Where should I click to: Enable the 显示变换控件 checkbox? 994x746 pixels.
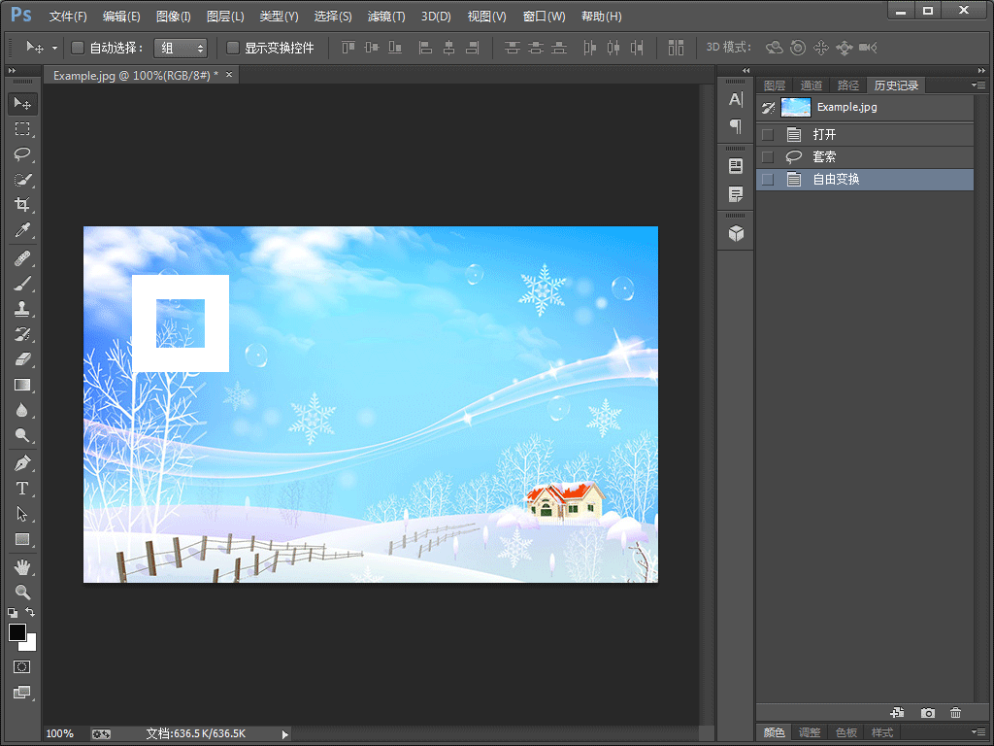pos(233,48)
